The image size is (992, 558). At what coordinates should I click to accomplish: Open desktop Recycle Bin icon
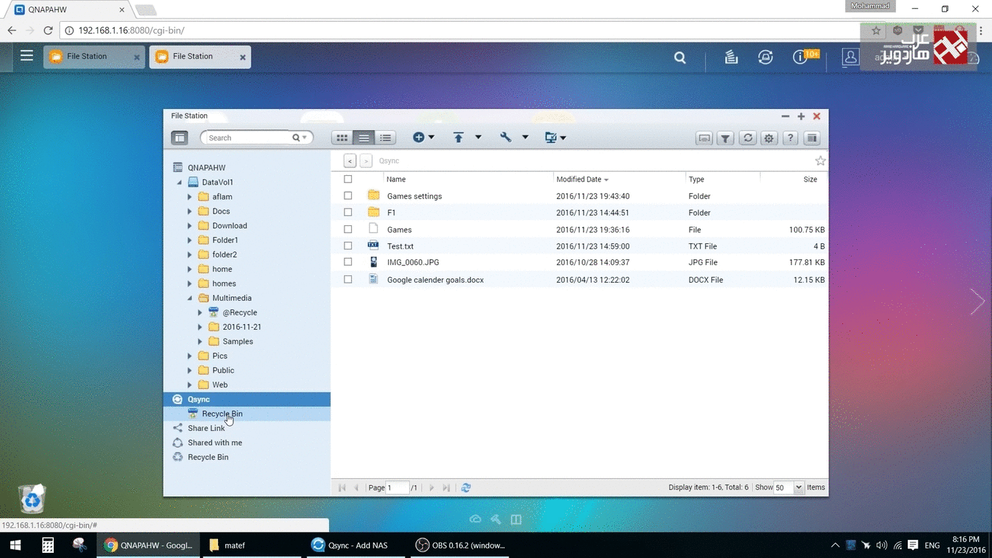[x=32, y=498]
